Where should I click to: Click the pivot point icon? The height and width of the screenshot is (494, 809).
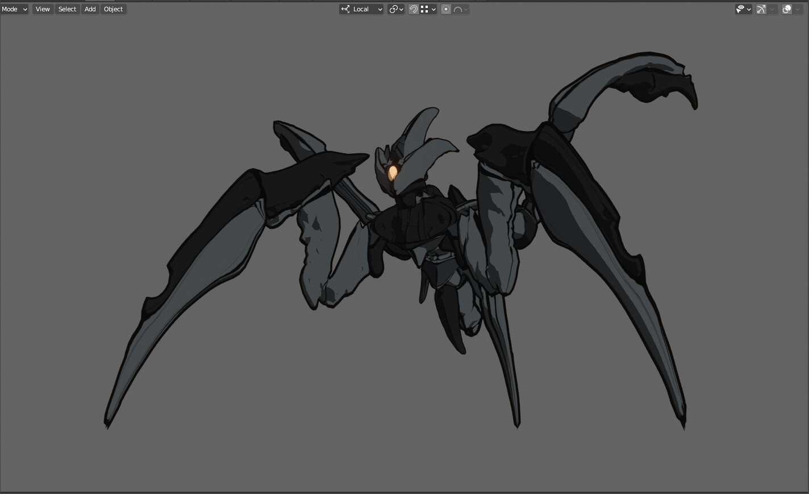click(x=394, y=9)
